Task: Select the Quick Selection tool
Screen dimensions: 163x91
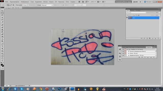Action: (x=2, y=17)
